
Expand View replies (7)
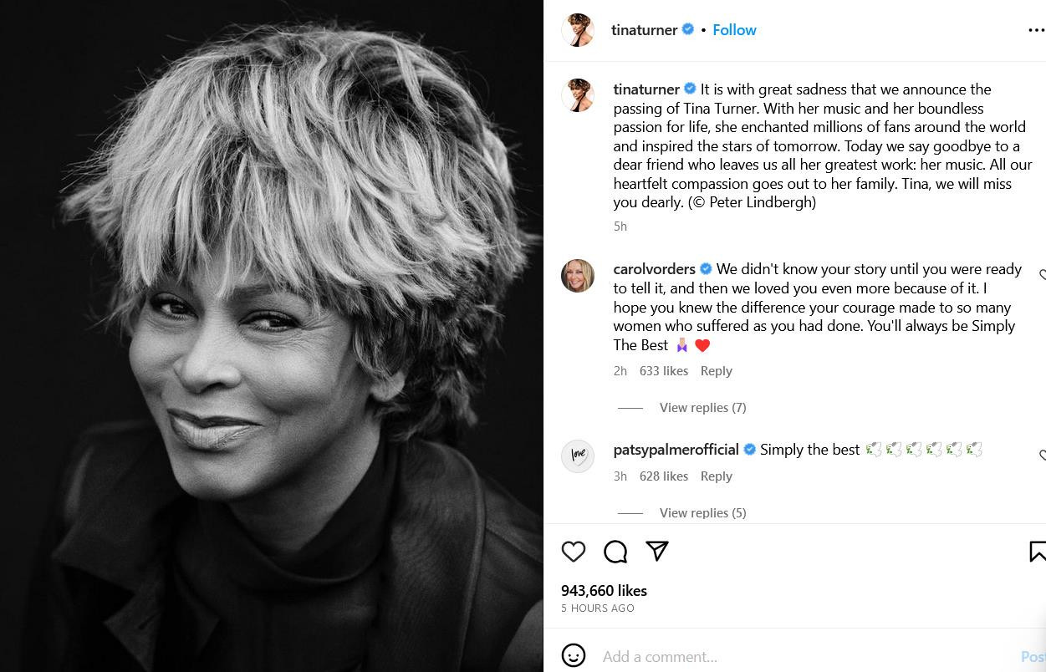click(x=702, y=408)
